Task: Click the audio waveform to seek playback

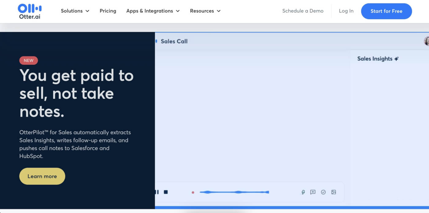Action: 234,192
